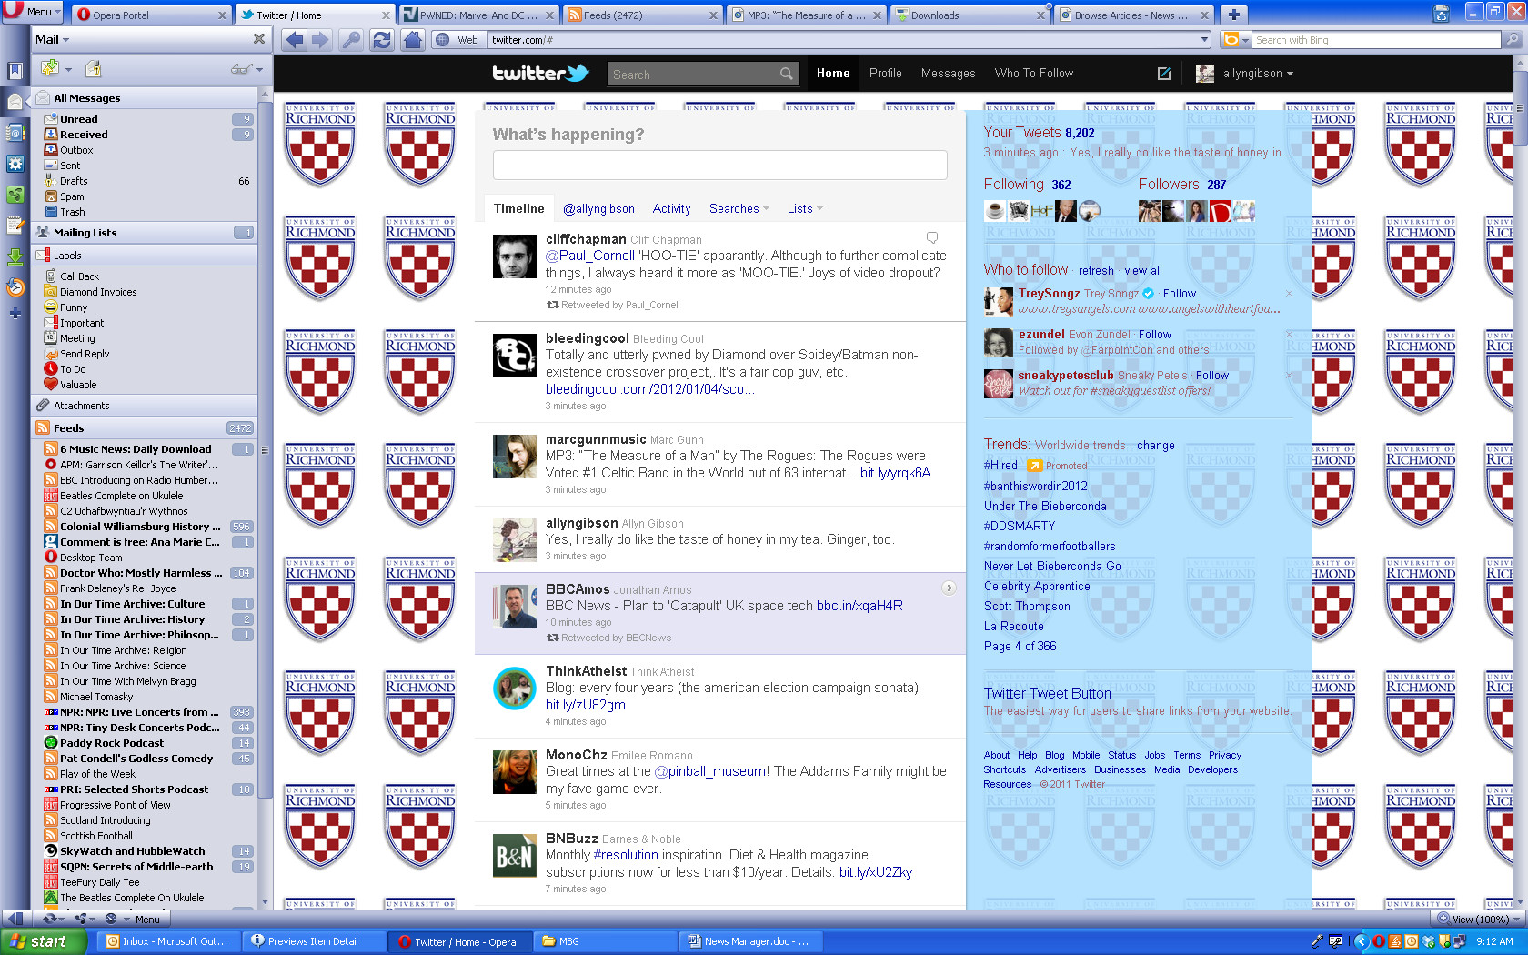Follow TreySongz in Who to follow
1528x955 pixels.
pos(1179,293)
